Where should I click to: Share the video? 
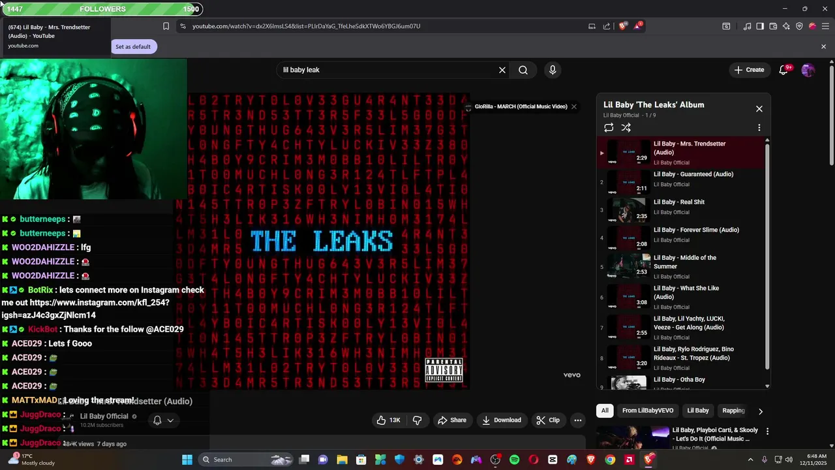click(452, 420)
